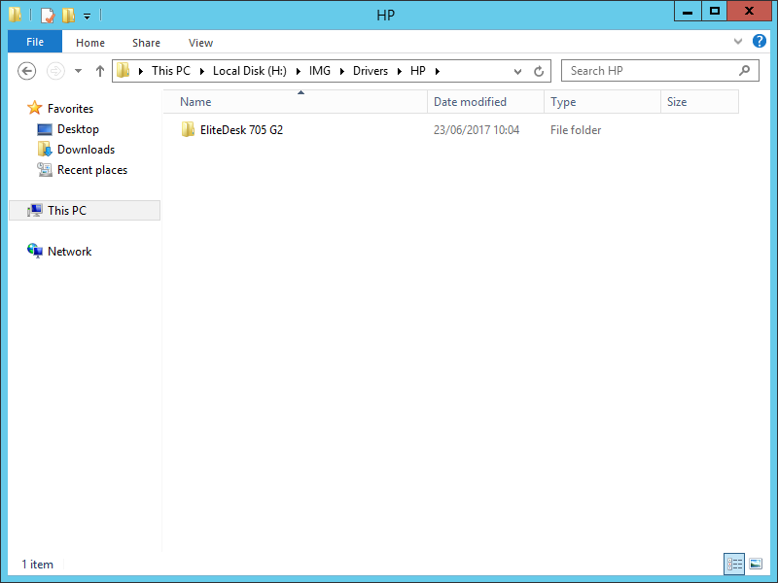The image size is (778, 583).
Task: Switch to the Home ribbon tab
Action: tap(90, 43)
